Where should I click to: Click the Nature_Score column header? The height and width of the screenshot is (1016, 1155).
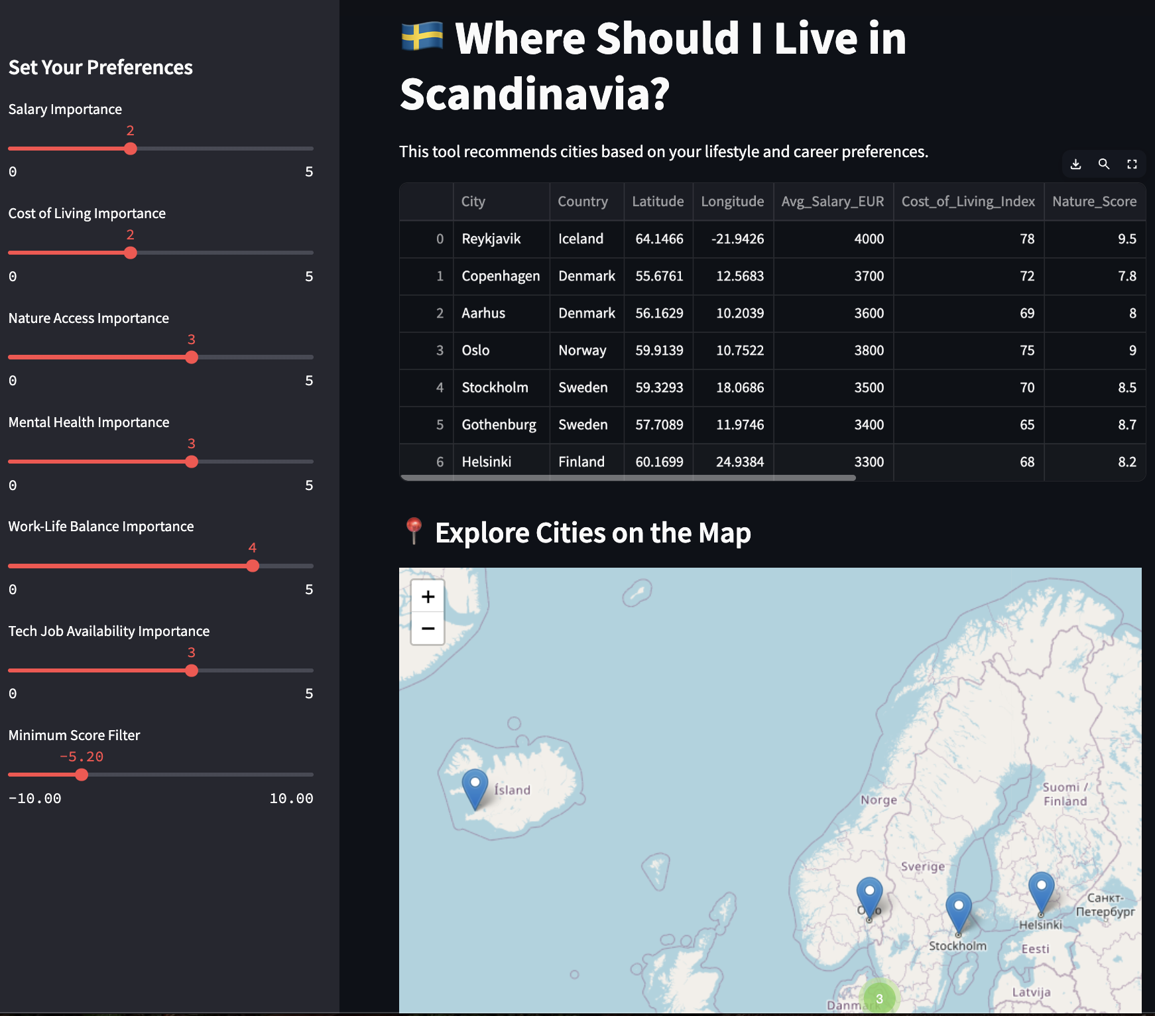[x=1095, y=202]
